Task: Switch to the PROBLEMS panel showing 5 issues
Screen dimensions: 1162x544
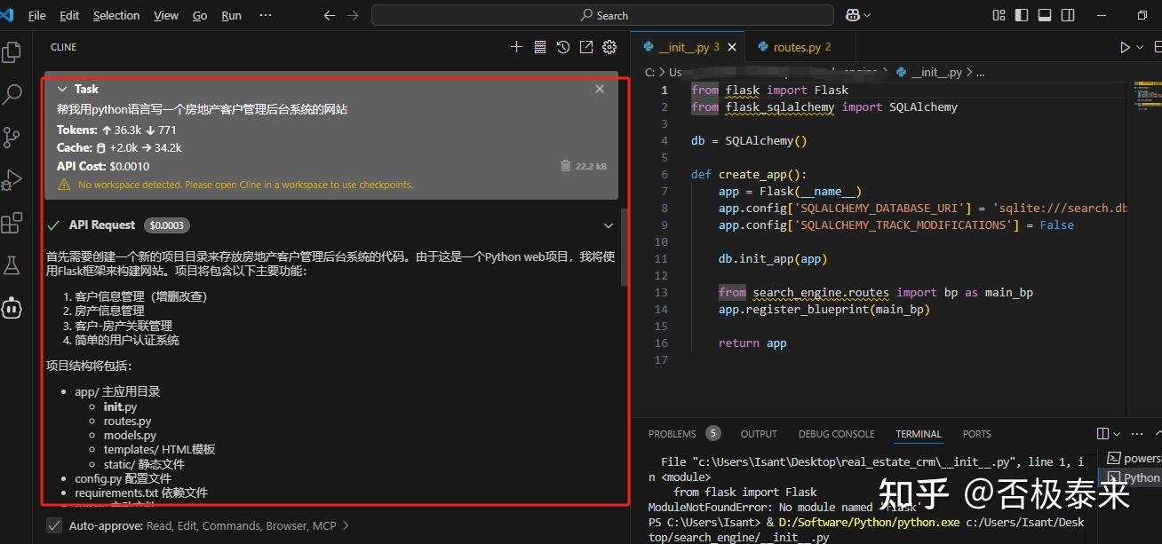Action: [673, 433]
